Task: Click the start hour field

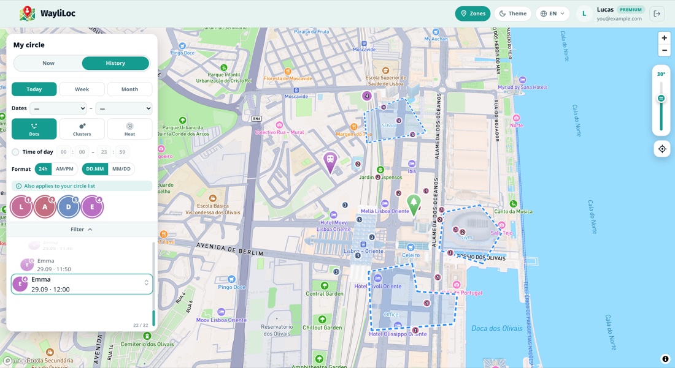Action: tap(64, 152)
